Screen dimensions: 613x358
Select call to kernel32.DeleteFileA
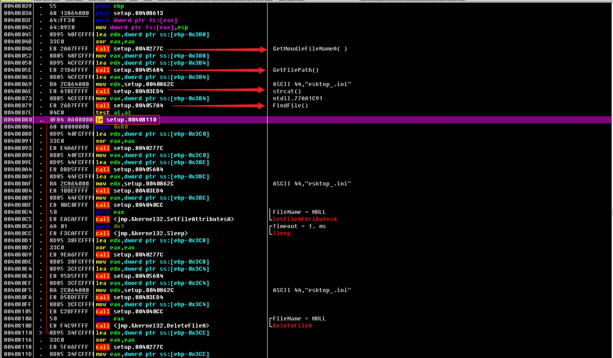(x=152, y=326)
